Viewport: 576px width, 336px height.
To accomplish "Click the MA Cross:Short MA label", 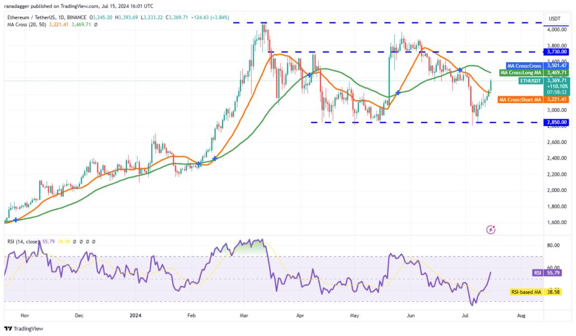I will pyautogui.click(x=520, y=100).
